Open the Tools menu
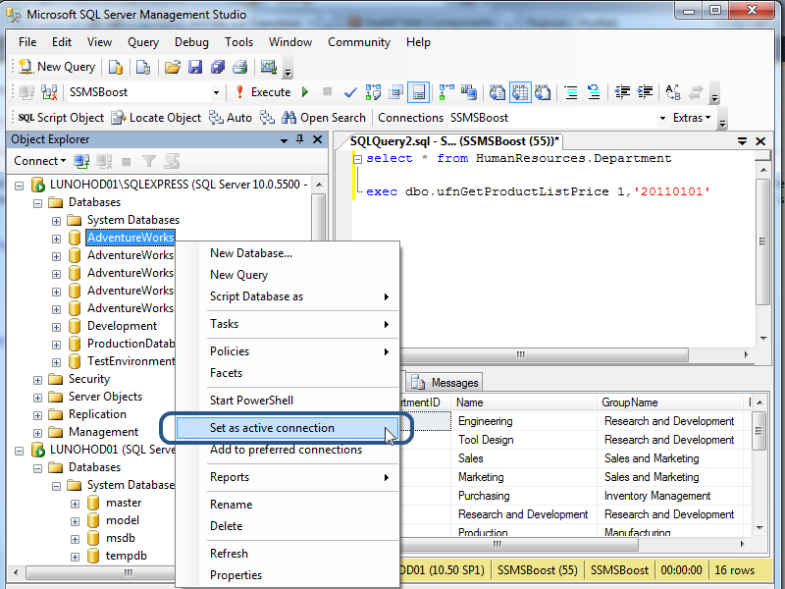 238,42
